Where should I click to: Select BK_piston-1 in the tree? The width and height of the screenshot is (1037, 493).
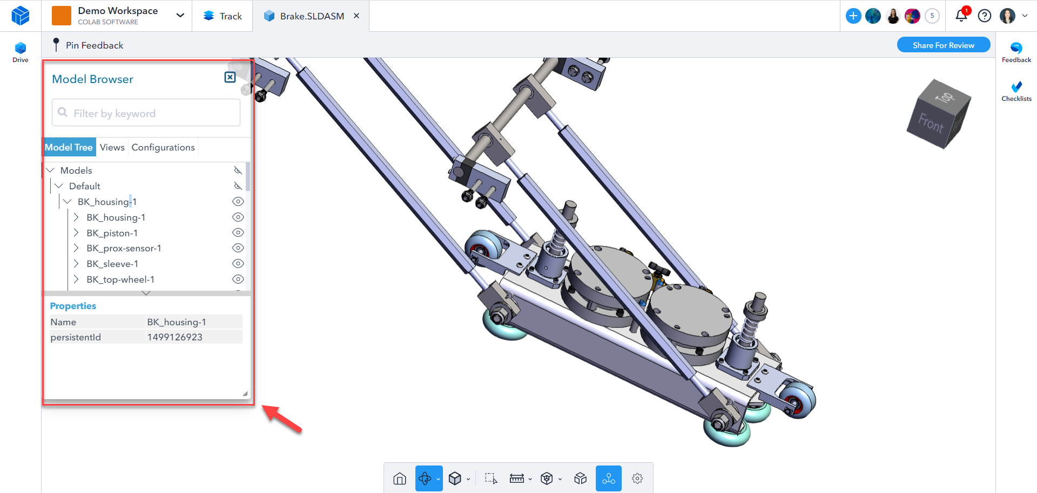coord(112,233)
